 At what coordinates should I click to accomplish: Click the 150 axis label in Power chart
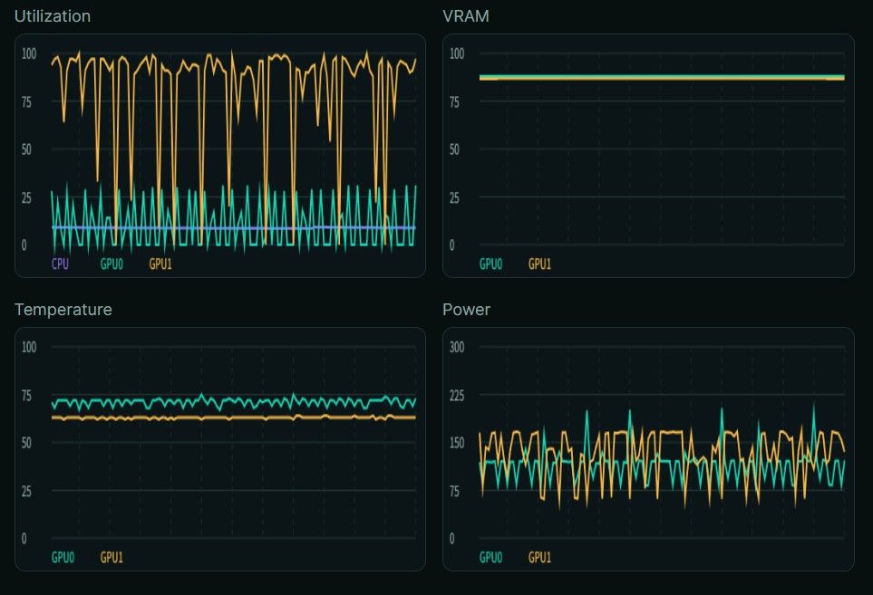(457, 443)
